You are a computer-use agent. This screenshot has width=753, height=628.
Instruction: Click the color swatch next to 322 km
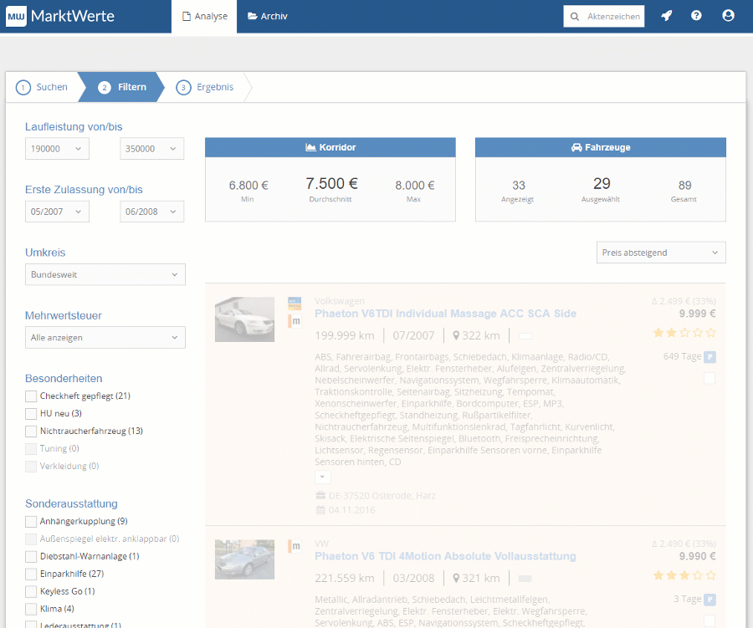(x=525, y=336)
